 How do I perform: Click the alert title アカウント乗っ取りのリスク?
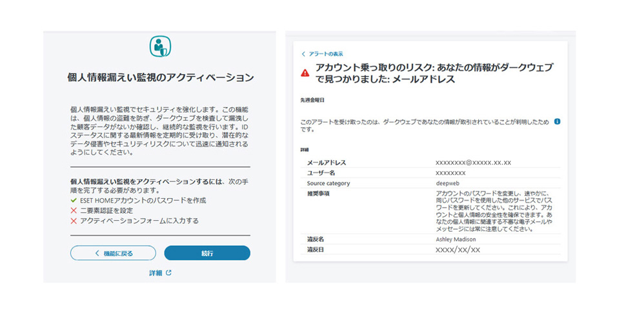coord(435,73)
